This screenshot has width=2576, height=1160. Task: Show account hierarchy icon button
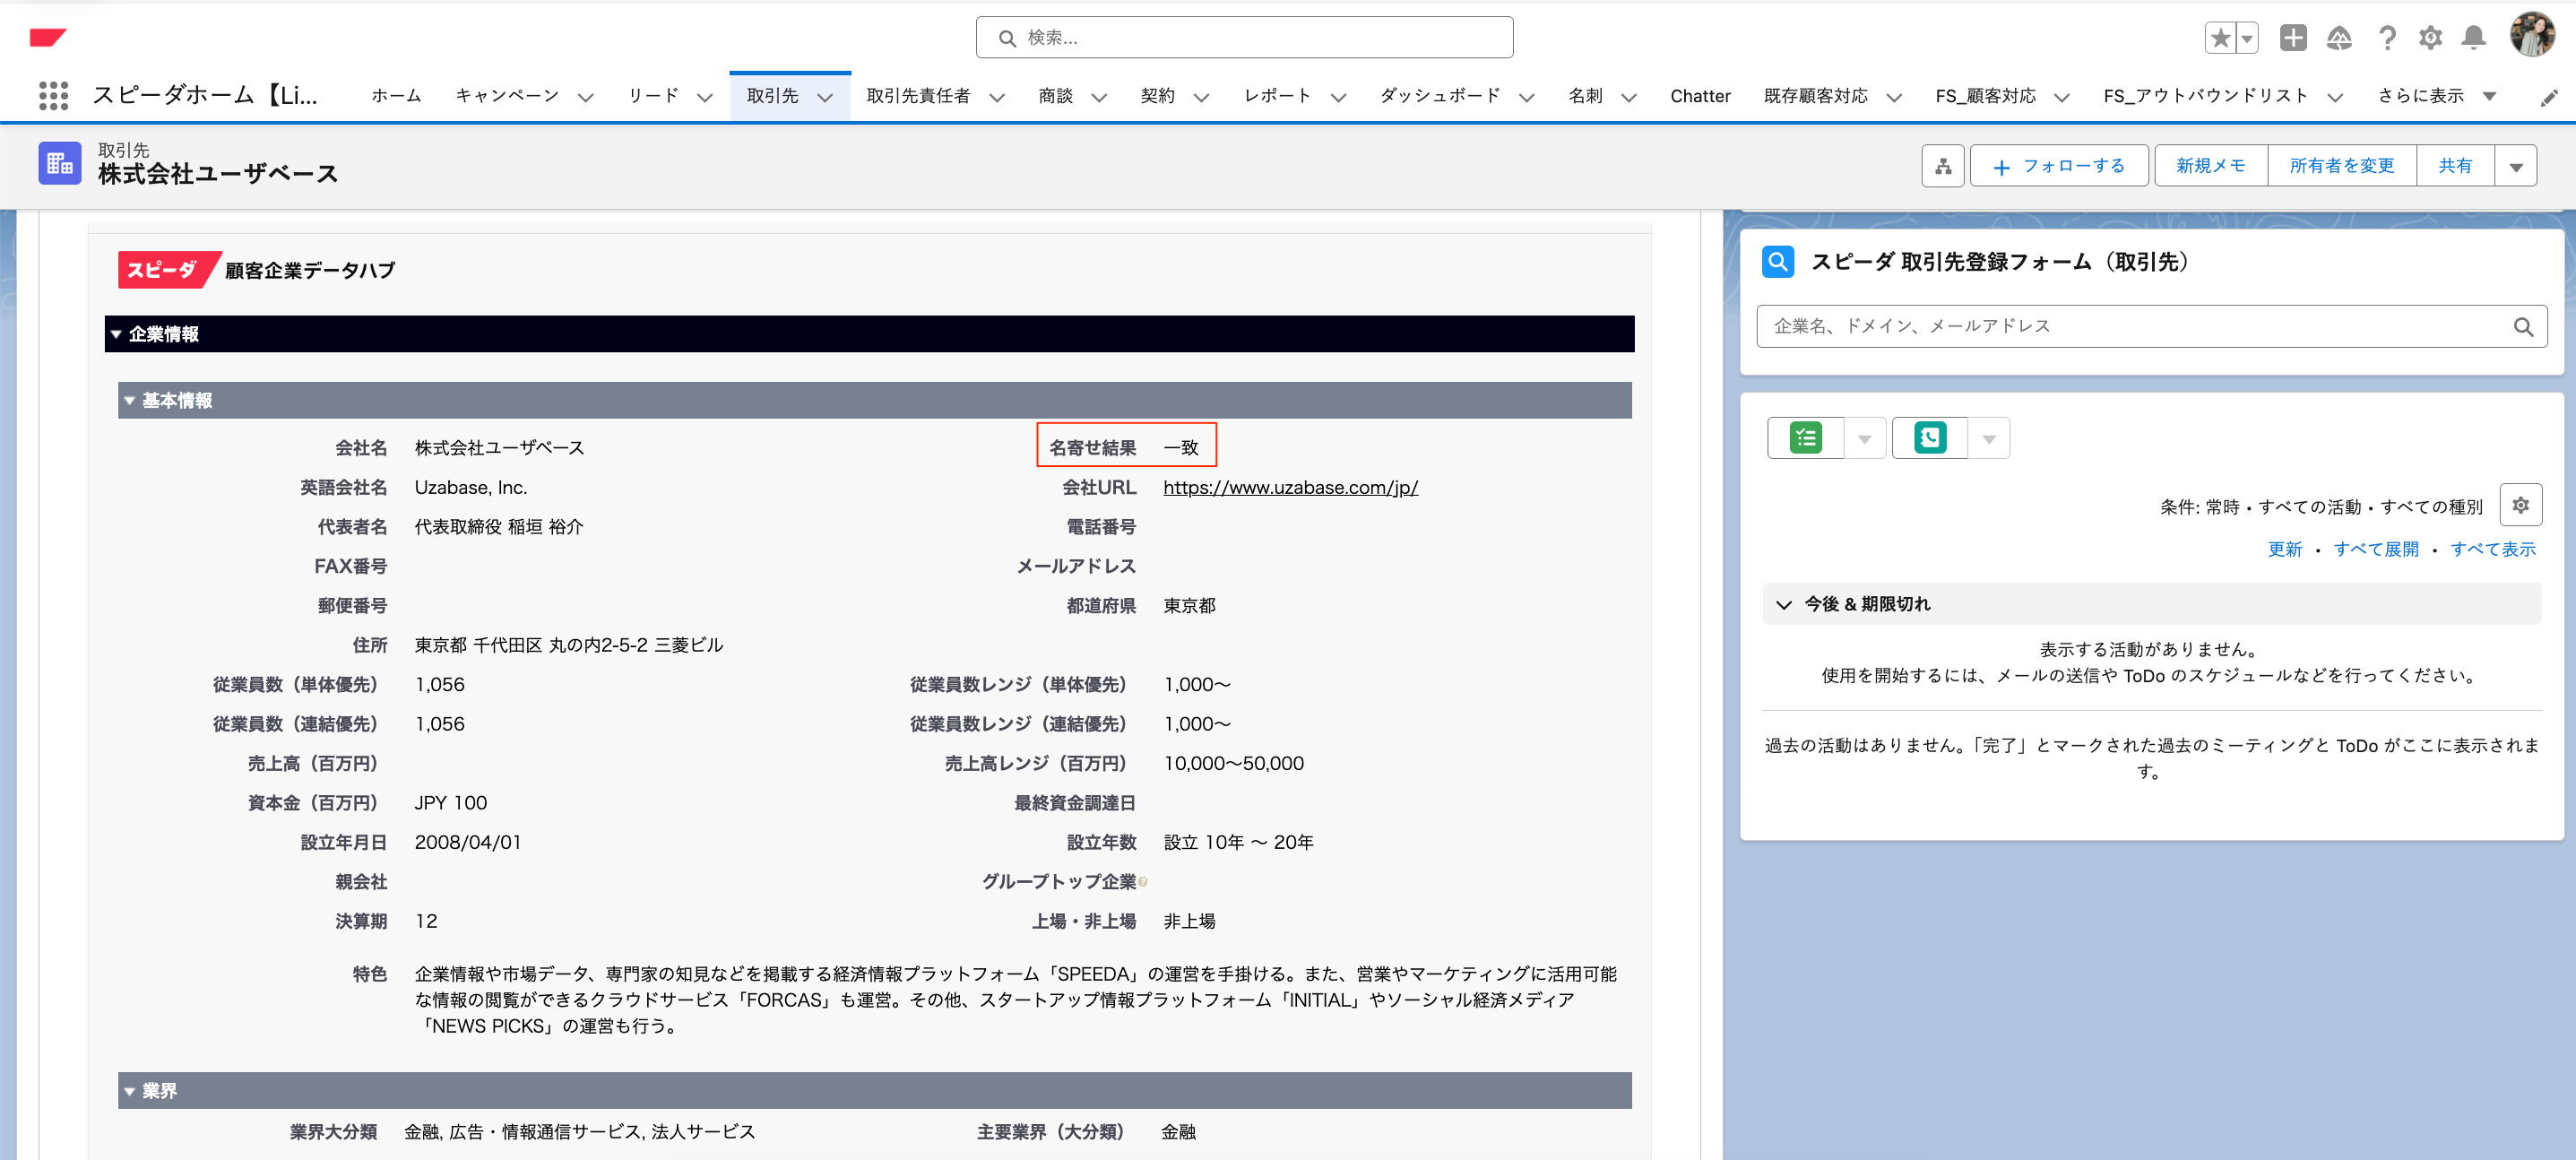coord(1943,166)
